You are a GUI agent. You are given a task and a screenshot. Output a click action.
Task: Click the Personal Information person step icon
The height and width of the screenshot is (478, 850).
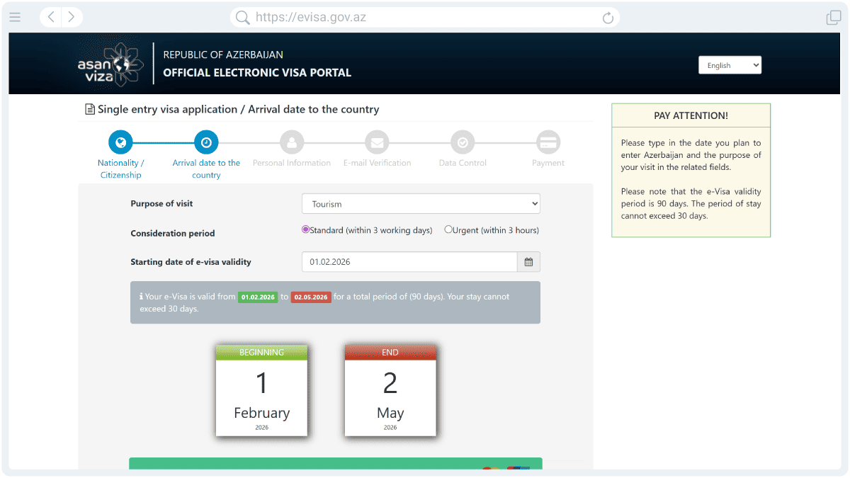[x=292, y=142]
